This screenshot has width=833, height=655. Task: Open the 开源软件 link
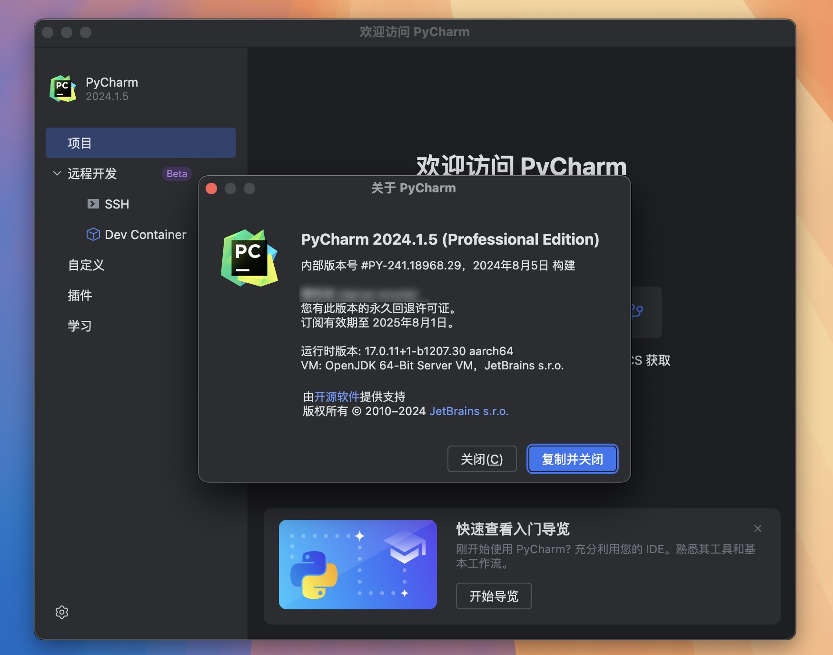(x=337, y=397)
